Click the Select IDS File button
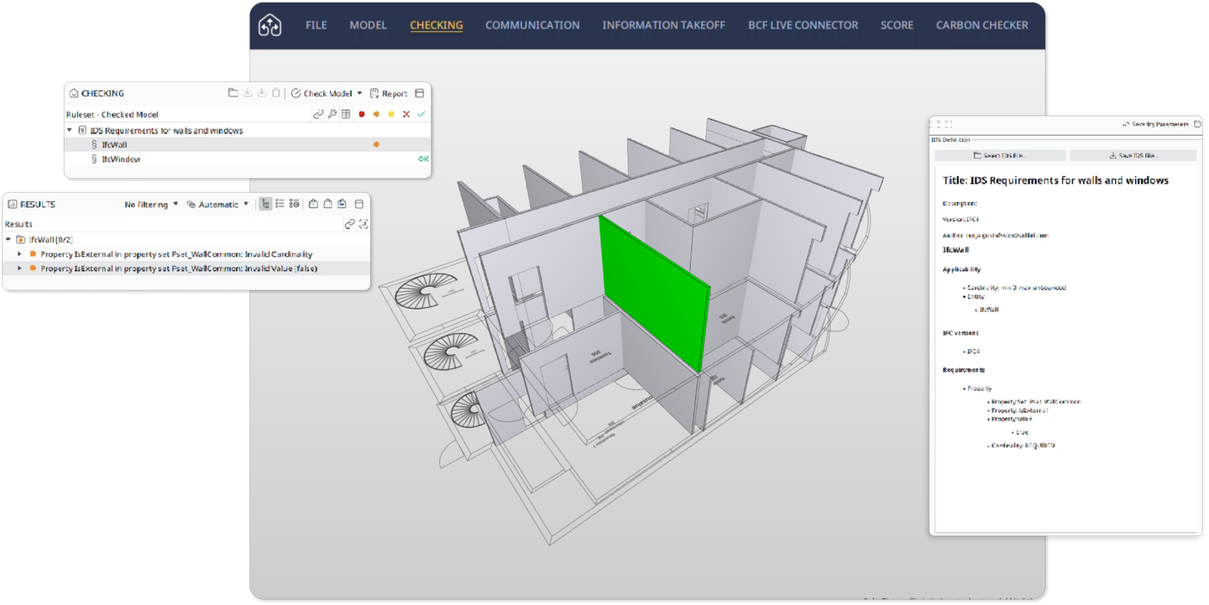The image size is (1209, 605). pos(1000,155)
